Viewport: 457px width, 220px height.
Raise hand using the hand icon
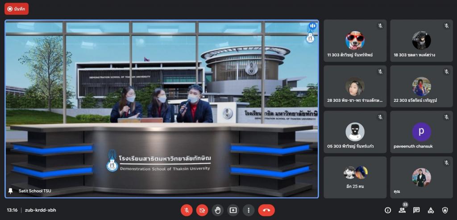[217, 210]
